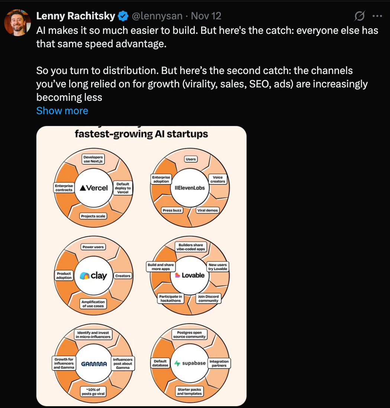Click the "fastest-growing AI startups" heading
This screenshot has height=408, width=390.
141,134
